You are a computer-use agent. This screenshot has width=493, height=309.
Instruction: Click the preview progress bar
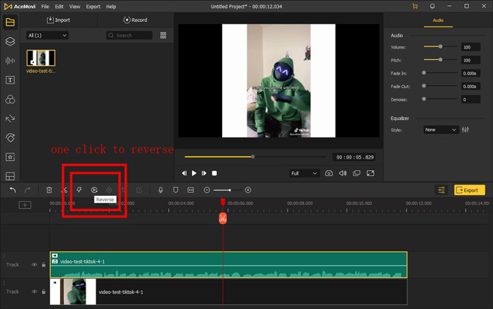pos(255,156)
